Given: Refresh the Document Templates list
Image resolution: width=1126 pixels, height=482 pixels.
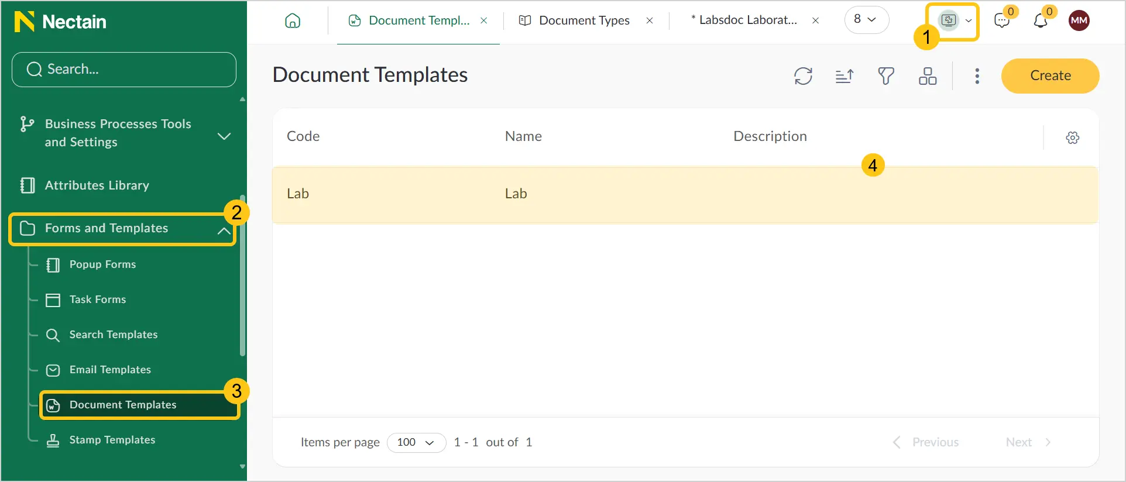Looking at the screenshot, I should 803,76.
